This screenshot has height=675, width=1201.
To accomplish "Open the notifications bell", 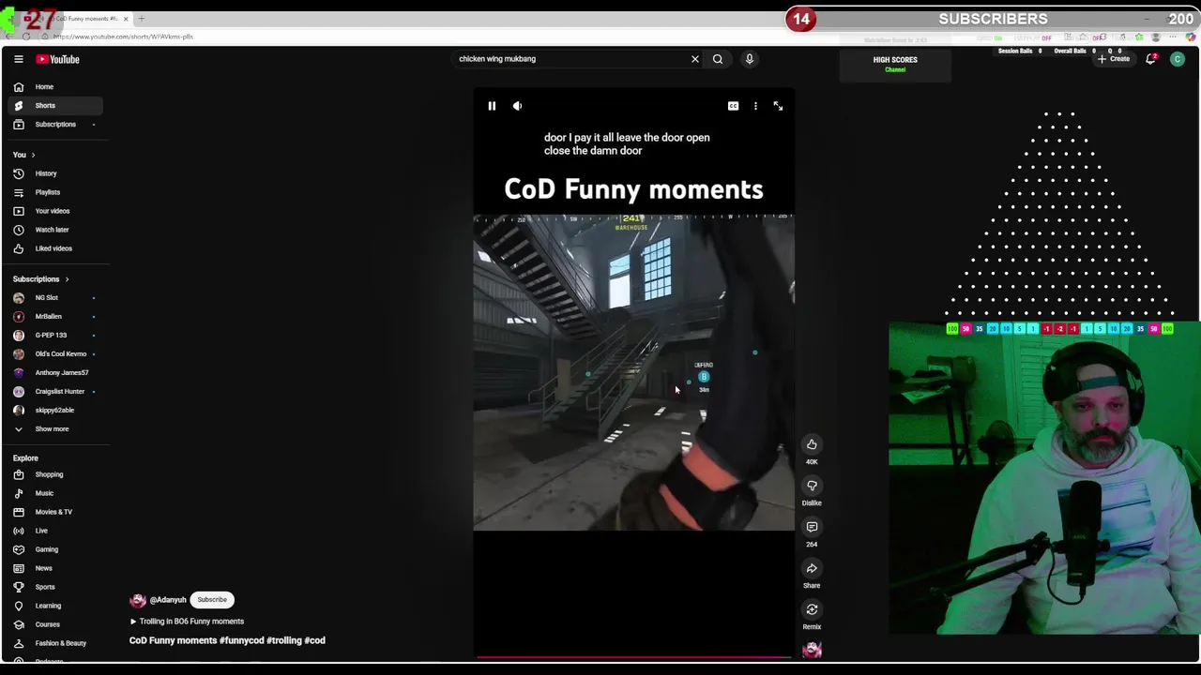I will pos(1150,59).
